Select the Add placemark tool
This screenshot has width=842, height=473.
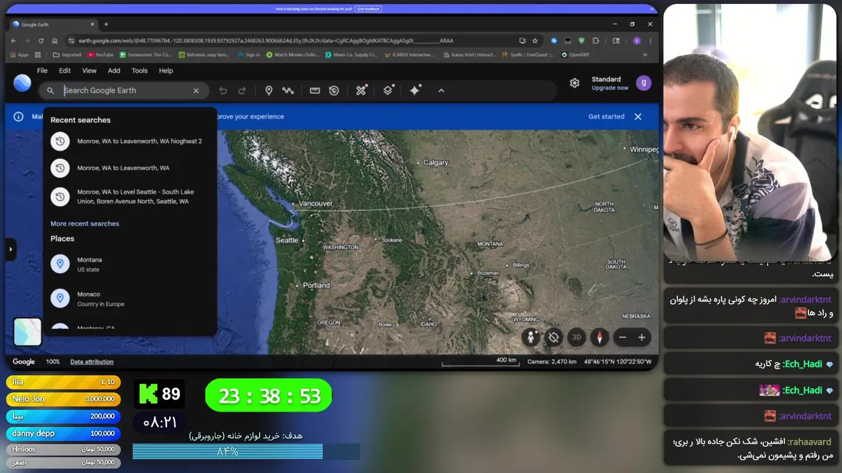click(x=268, y=91)
